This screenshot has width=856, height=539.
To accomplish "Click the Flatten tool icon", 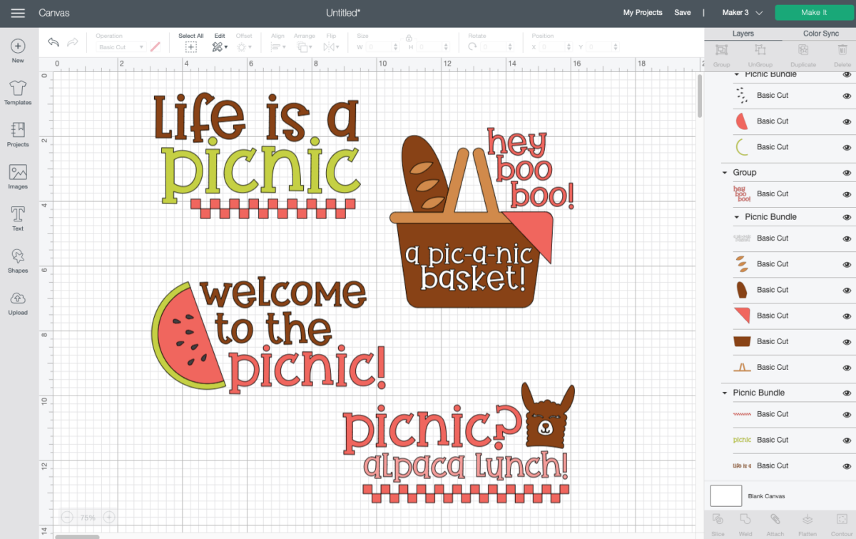I will [x=807, y=519].
